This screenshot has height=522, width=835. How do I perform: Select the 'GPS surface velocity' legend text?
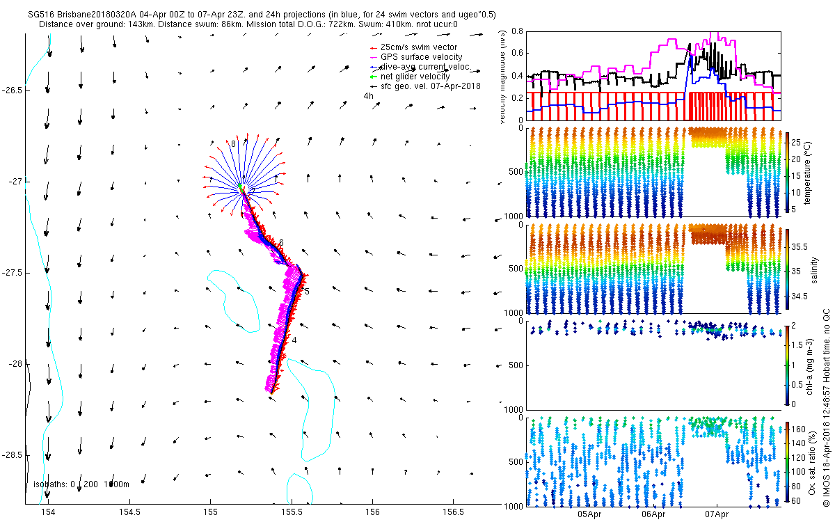pyautogui.click(x=422, y=57)
